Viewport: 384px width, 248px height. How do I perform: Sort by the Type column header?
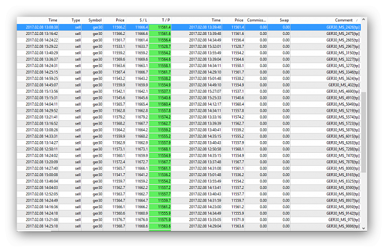pos(76,20)
